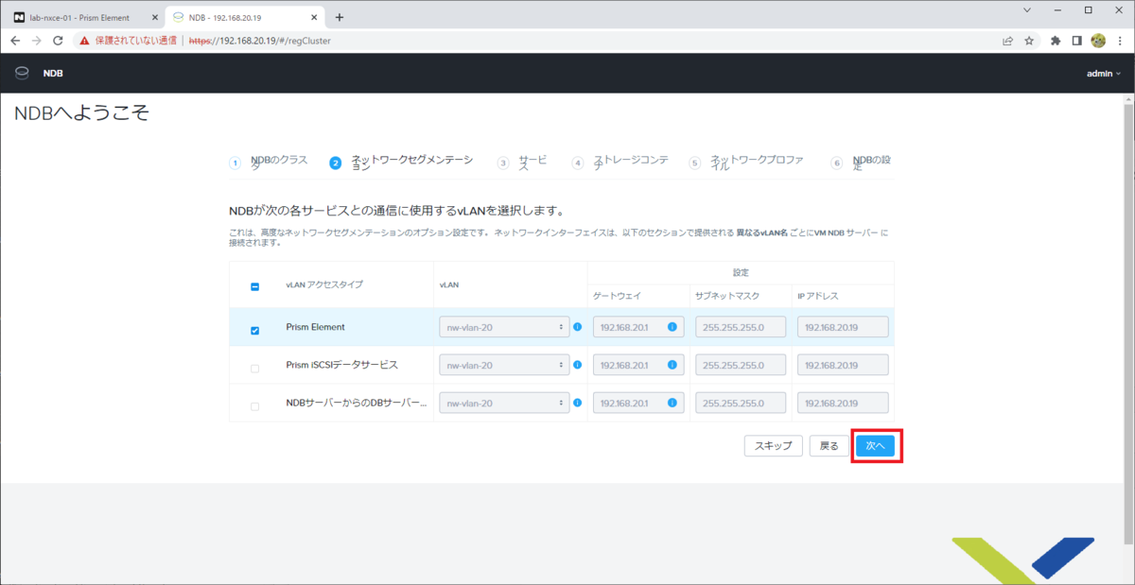Open a new browser tab
The width and height of the screenshot is (1135, 585).
click(340, 17)
